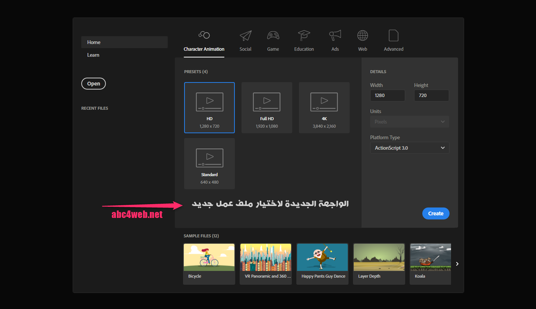Show next sample files with arrow
Screen dimensions: 536x309
tap(457, 264)
